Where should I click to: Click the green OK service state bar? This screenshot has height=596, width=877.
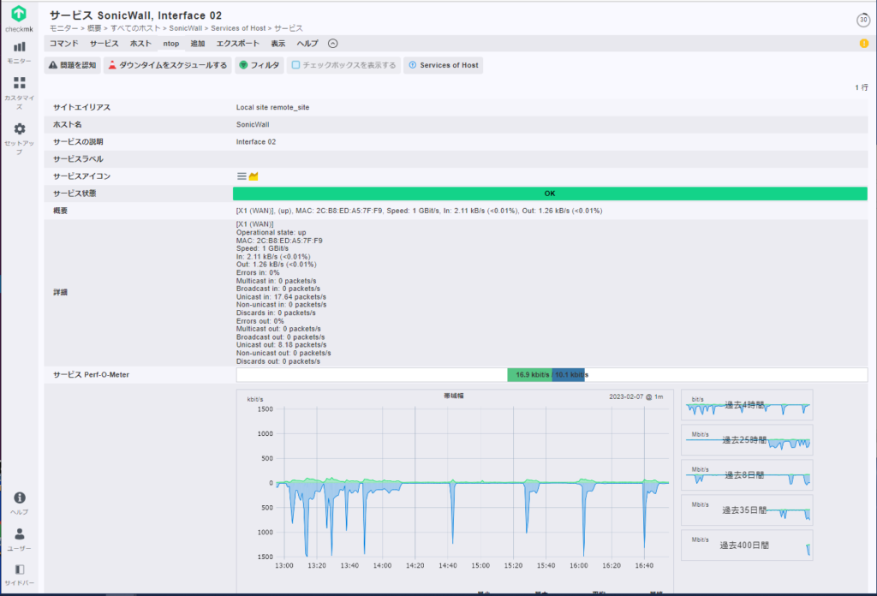click(550, 194)
